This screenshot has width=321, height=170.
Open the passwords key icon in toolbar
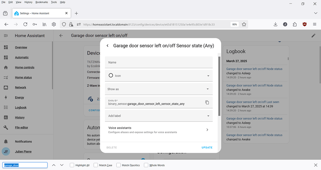35,24
